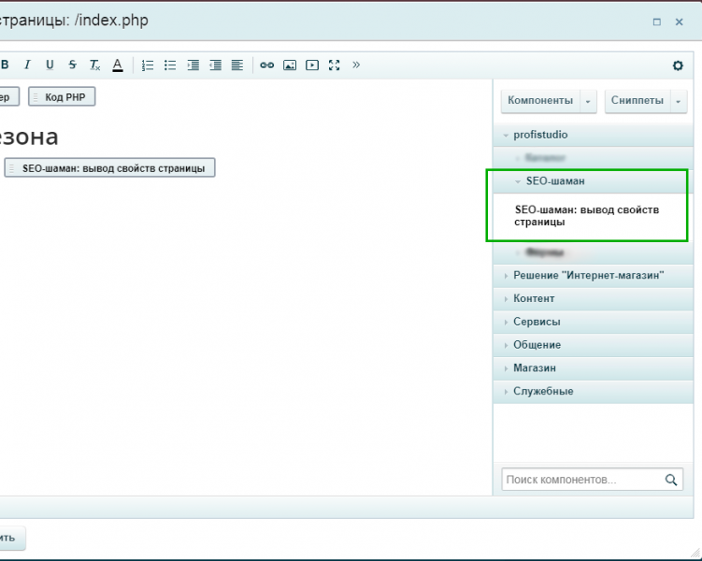Insert a hyperlink
The width and height of the screenshot is (702, 561).
click(267, 65)
